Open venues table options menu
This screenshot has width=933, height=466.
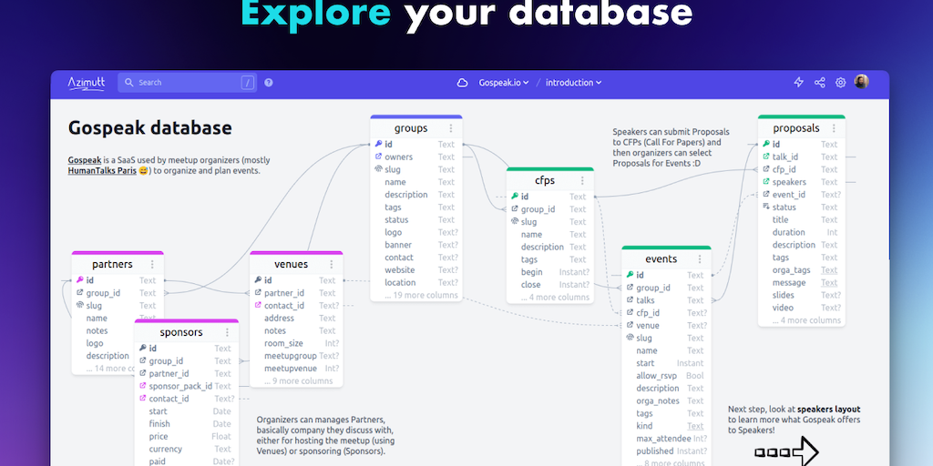(332, 265)
